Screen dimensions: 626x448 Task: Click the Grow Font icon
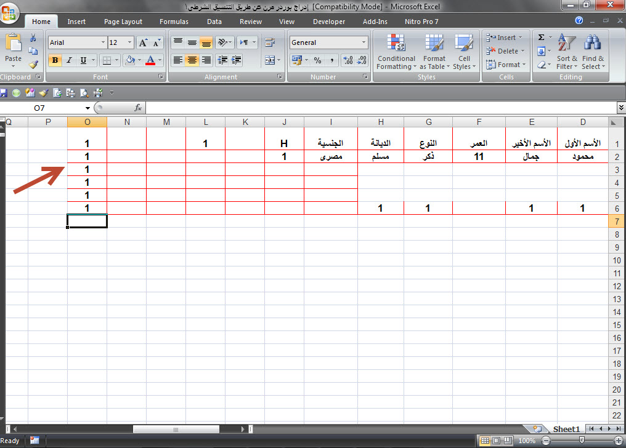(143, 42)
